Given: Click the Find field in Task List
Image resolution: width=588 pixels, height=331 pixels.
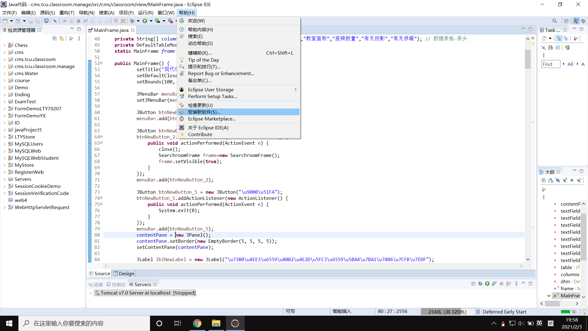Looking at the screenshot, I should pos(550,64).
